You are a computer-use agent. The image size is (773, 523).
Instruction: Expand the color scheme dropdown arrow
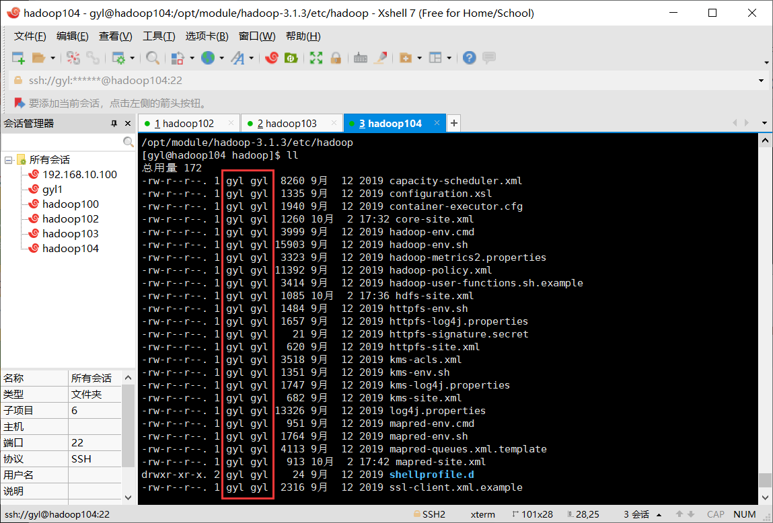(x=192, y=58)
